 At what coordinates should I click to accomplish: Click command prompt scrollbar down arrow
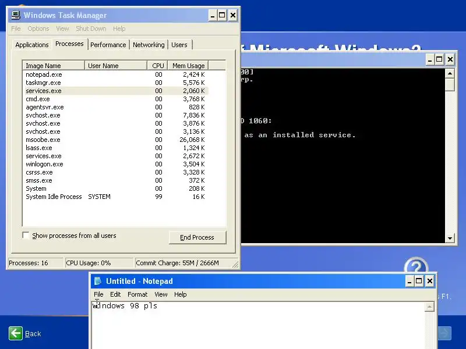pos(450,238)
